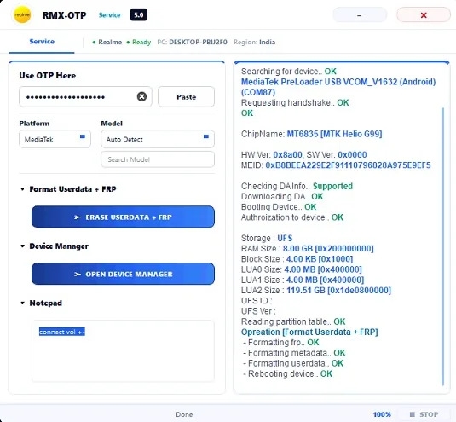Click 'Reading partition table.. OK' line
The width and height of the screenshot is (456, 422).
click(293, 321)
